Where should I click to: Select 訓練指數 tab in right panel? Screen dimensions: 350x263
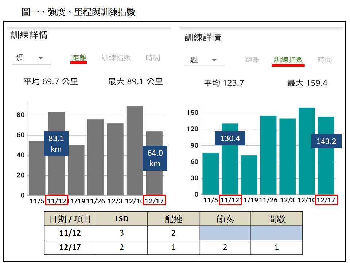288,60
